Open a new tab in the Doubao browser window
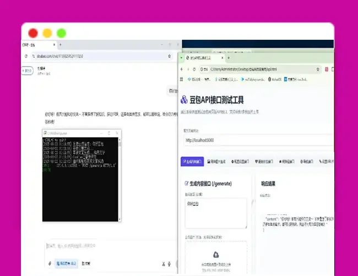This screenshot has width=358, height=276. tap(60, 45)
